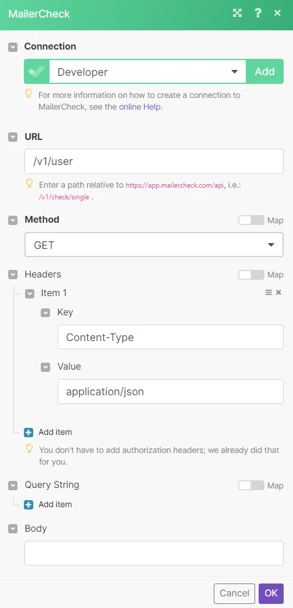Click the green connection checkmark icon
293x608 pixels.
click(37, 72)
